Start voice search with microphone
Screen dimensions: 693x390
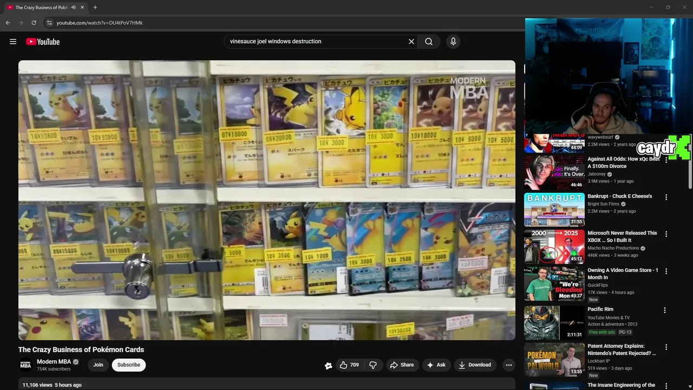453,42
